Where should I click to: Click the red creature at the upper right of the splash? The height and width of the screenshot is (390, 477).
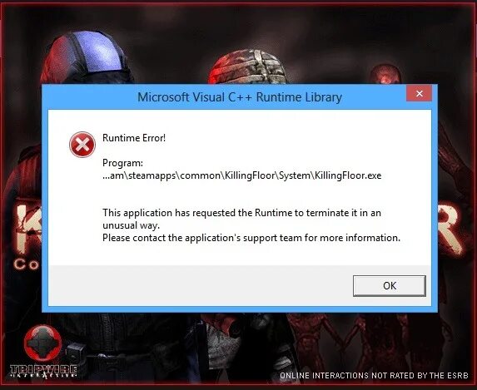coord(385,74)
